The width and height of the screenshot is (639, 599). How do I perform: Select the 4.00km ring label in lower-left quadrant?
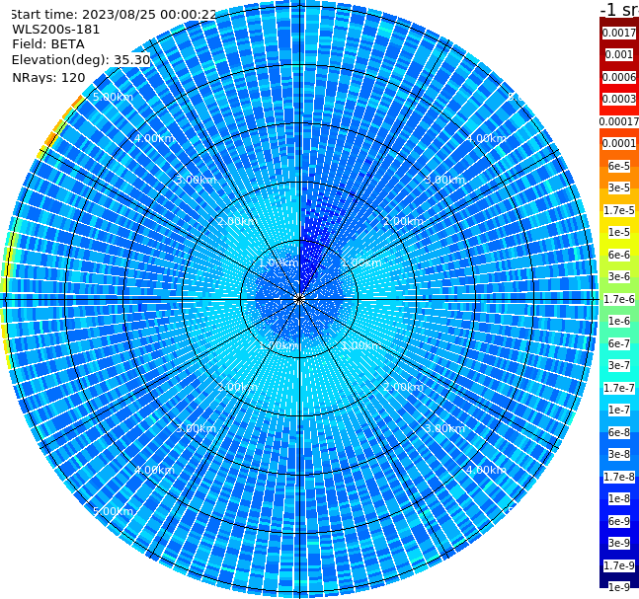154,470
